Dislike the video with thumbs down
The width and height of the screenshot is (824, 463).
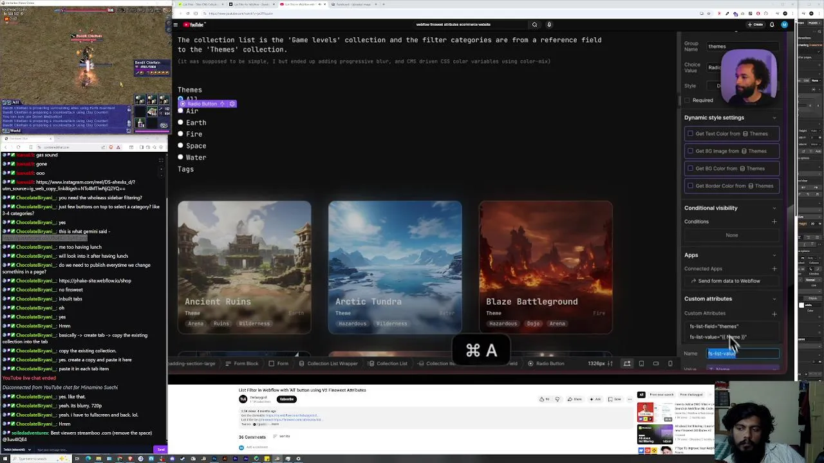pyautogui.click(x=557, y=399)
